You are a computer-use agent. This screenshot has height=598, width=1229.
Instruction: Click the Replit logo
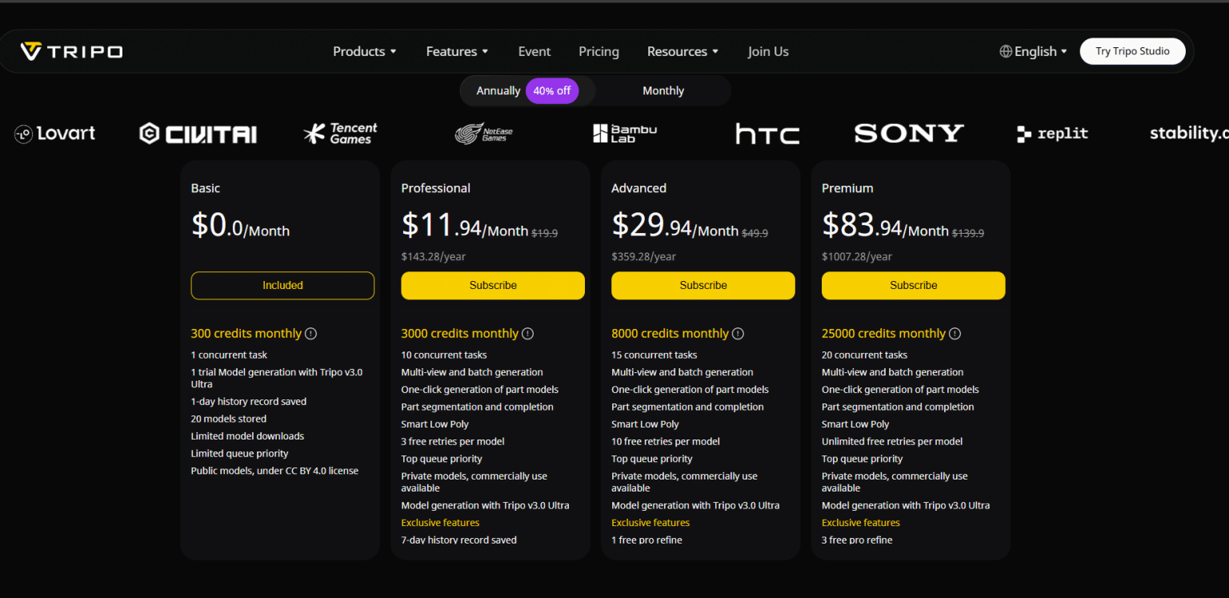1052,134
